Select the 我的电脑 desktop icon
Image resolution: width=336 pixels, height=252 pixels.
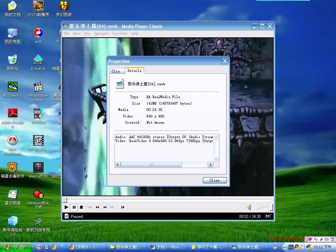13,36
